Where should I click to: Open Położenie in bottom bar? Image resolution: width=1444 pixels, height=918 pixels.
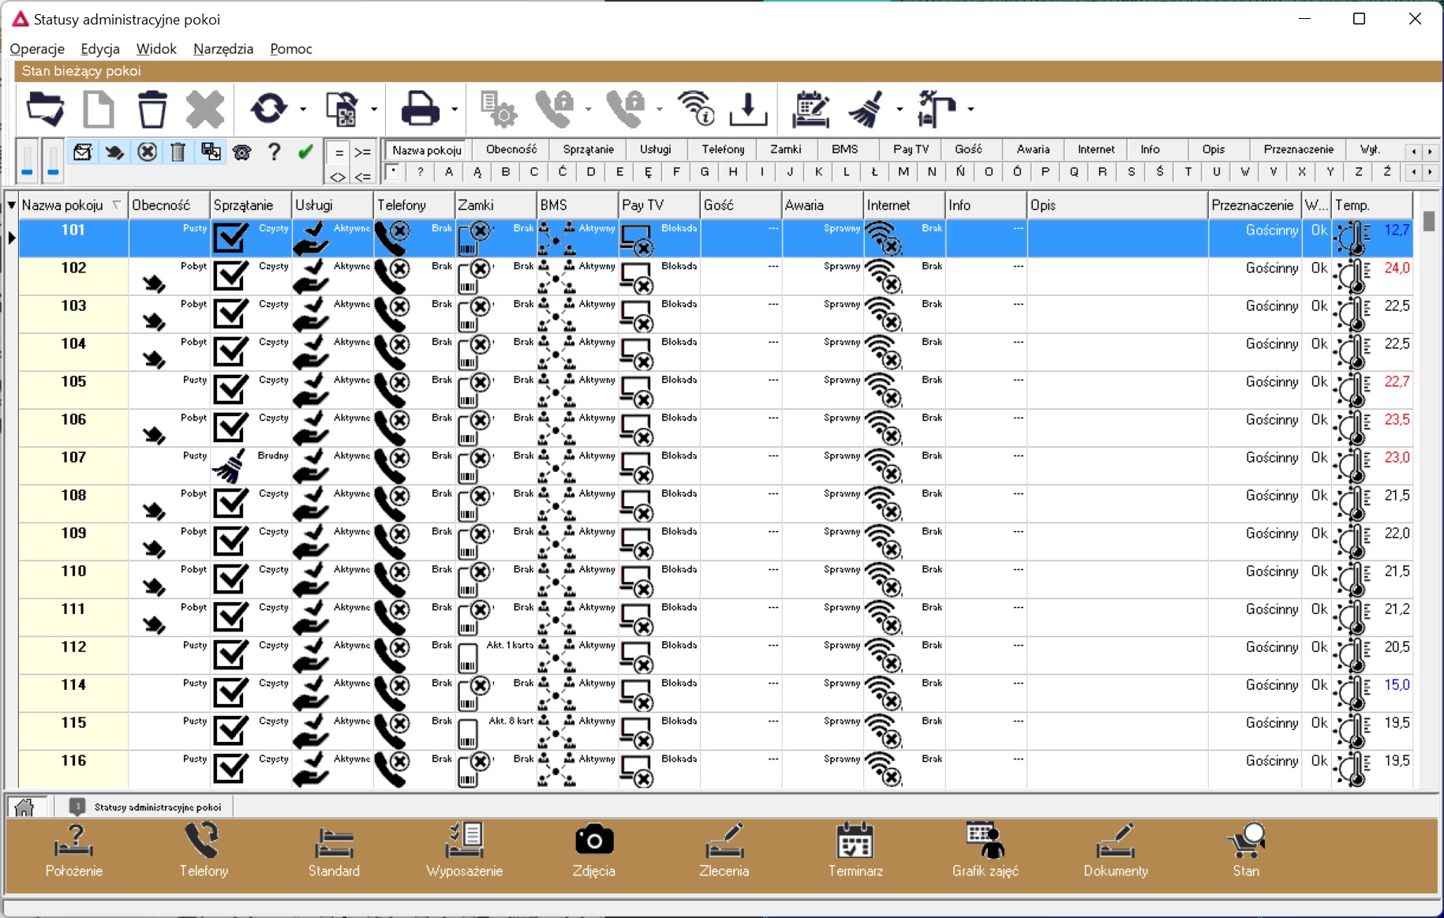click(74, 851)
